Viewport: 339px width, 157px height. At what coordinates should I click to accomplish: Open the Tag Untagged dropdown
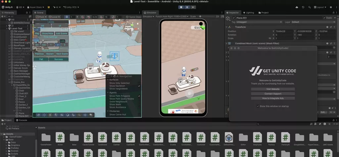click(x=259, y=22)
